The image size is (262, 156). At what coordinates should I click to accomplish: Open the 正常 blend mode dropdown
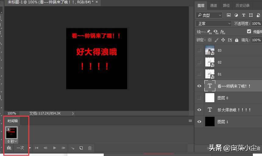click(x=214, y=24)
